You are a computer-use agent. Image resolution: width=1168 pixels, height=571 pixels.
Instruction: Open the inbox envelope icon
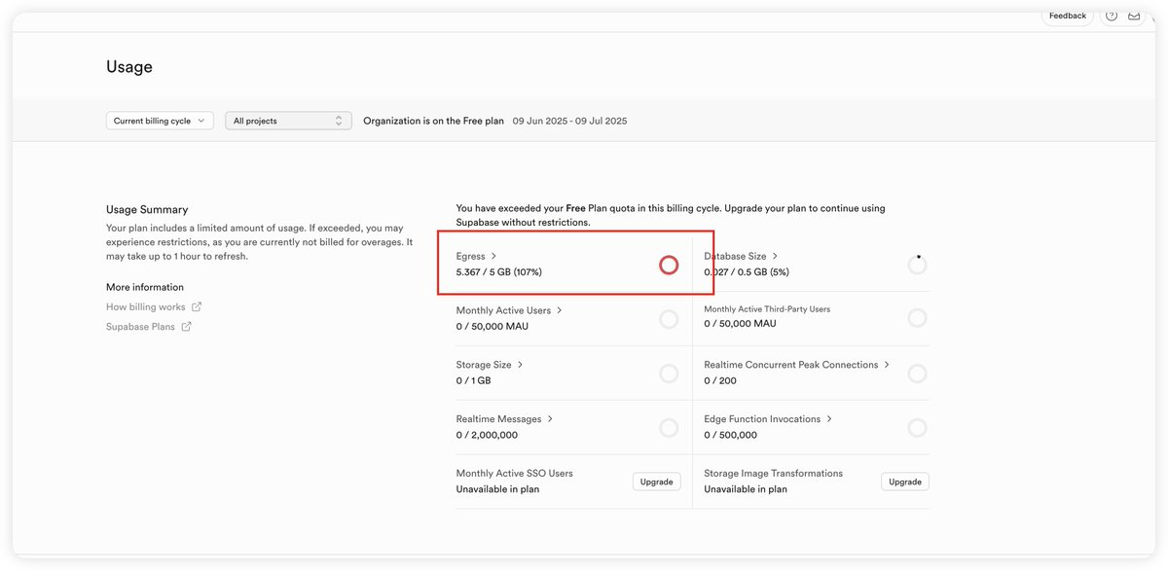click(x=1134, y=16)
